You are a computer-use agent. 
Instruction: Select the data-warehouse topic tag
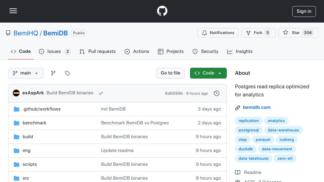coord(283,130)
